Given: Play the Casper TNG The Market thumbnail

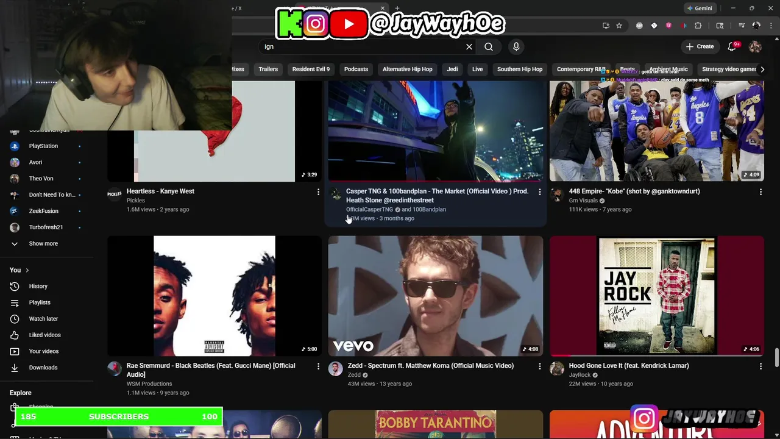Looking at the screenshot, I should (x=436, y=131).
